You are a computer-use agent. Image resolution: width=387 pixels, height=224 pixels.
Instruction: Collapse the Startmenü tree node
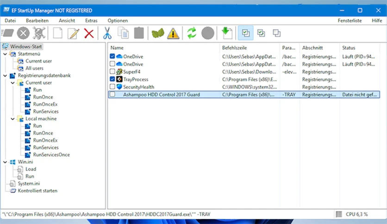tap(5, 54)
